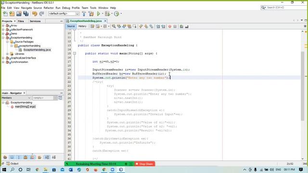Image resolution: width=308 pixels, height=173 pixels.
Task: Toggle Highlight Search in editor toolbar
Action: click(129, 26)
